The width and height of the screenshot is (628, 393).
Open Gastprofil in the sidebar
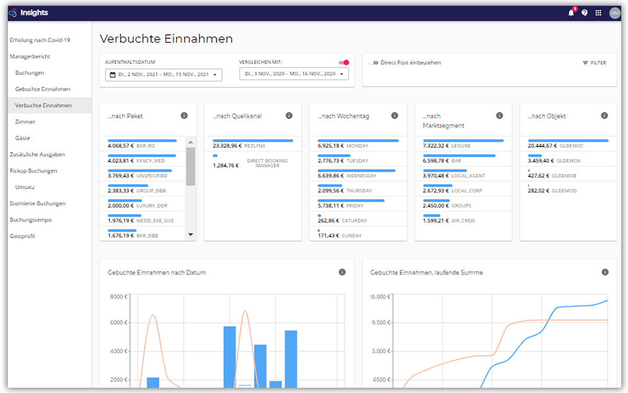coord(23,236)
